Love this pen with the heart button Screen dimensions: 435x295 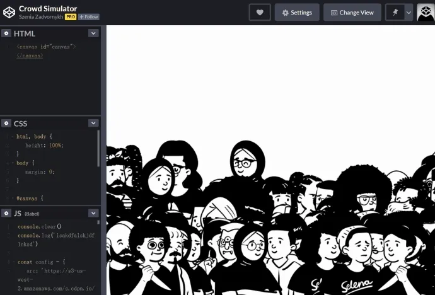pyautogui.click(x=259, y=12)
